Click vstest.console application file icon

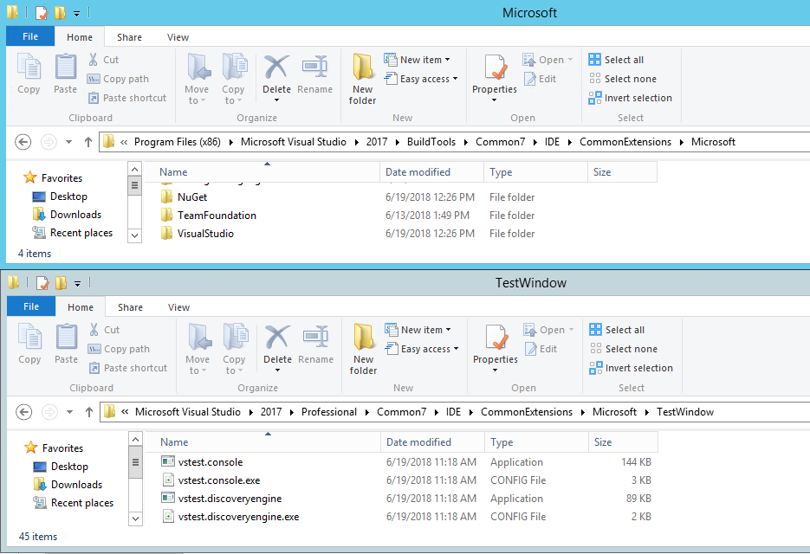pyautogui.click(x=168, y=461)
